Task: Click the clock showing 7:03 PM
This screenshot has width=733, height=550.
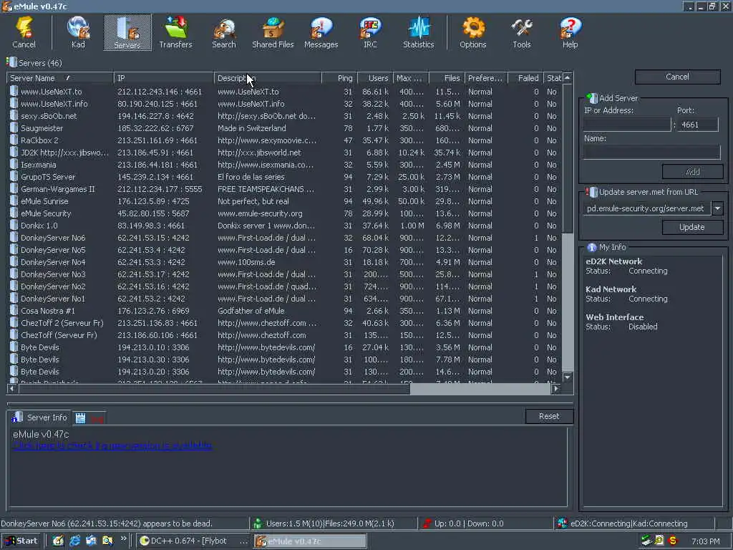Action: click(705, 541)
